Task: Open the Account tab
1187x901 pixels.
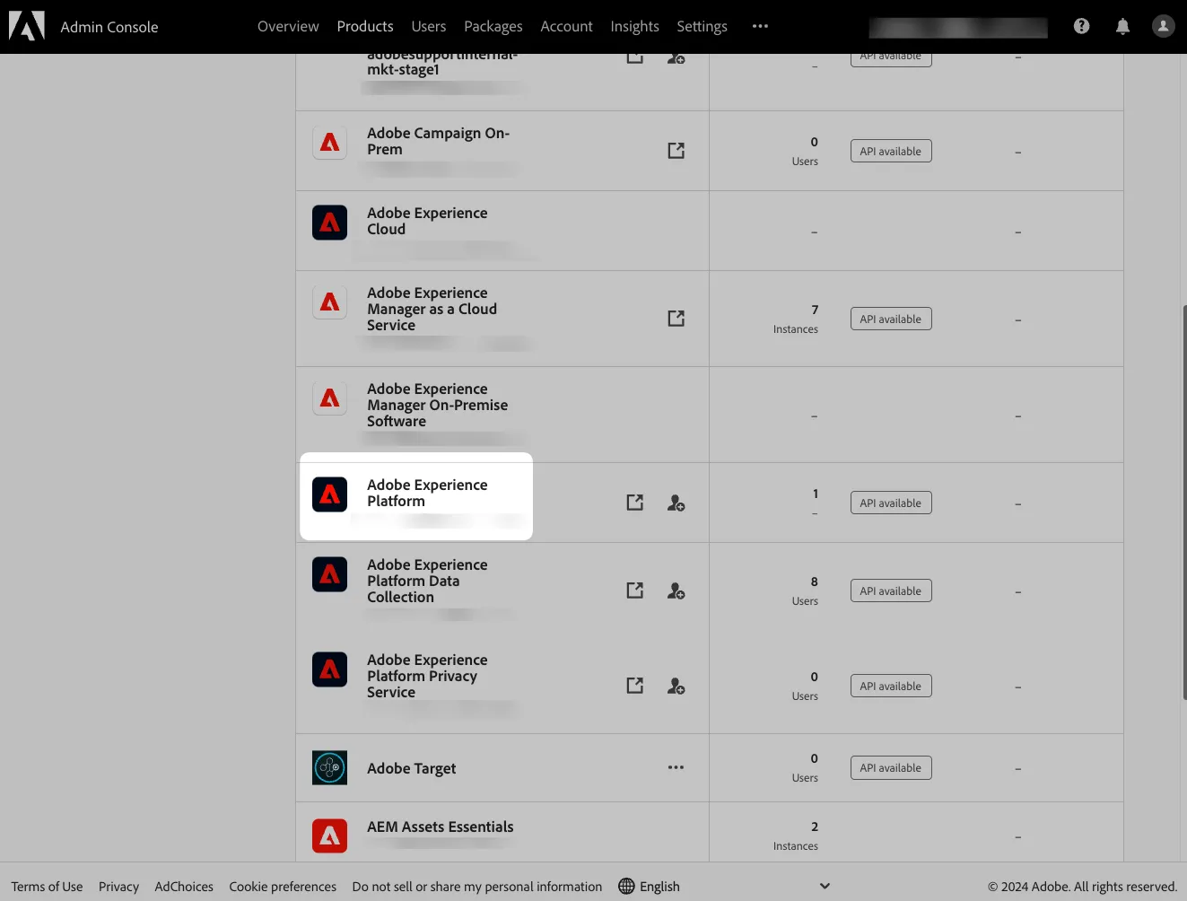Action: pyautogui.click(x=566, y=27)
